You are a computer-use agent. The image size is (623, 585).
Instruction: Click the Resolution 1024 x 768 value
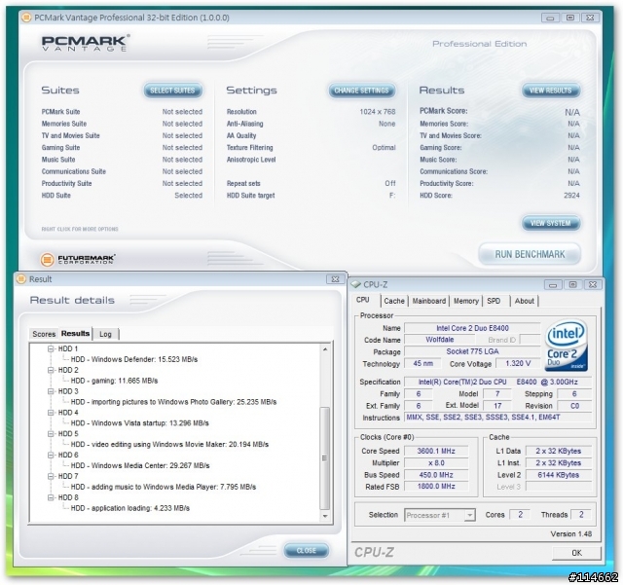click(x=378, y=112)
